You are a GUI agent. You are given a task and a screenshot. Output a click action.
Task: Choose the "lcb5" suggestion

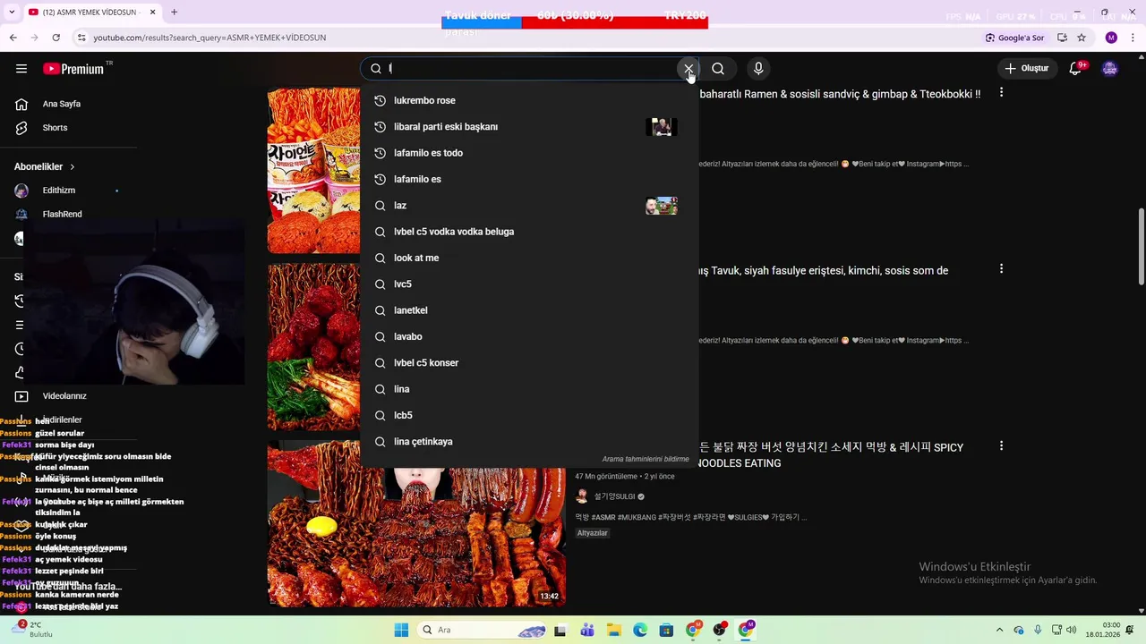click(x=528, y=415)
